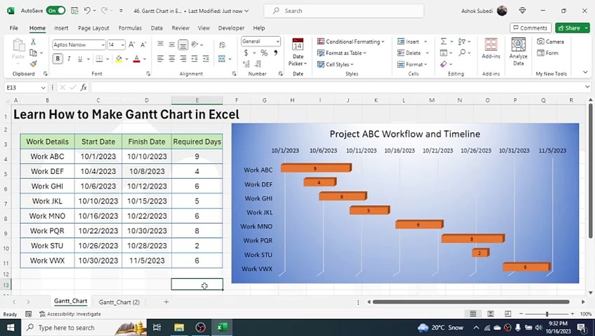This screenshot has height=336, width=595.
Task: Click the Cut scissors icon
Action: click(x=33, y=42)
